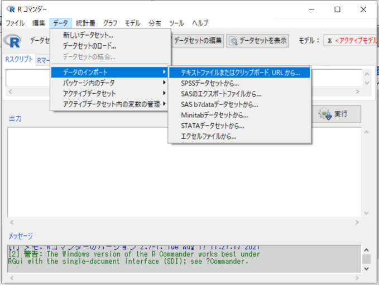Open the ファイル menu
The image size is (379, 285).
tap(15, 23)
